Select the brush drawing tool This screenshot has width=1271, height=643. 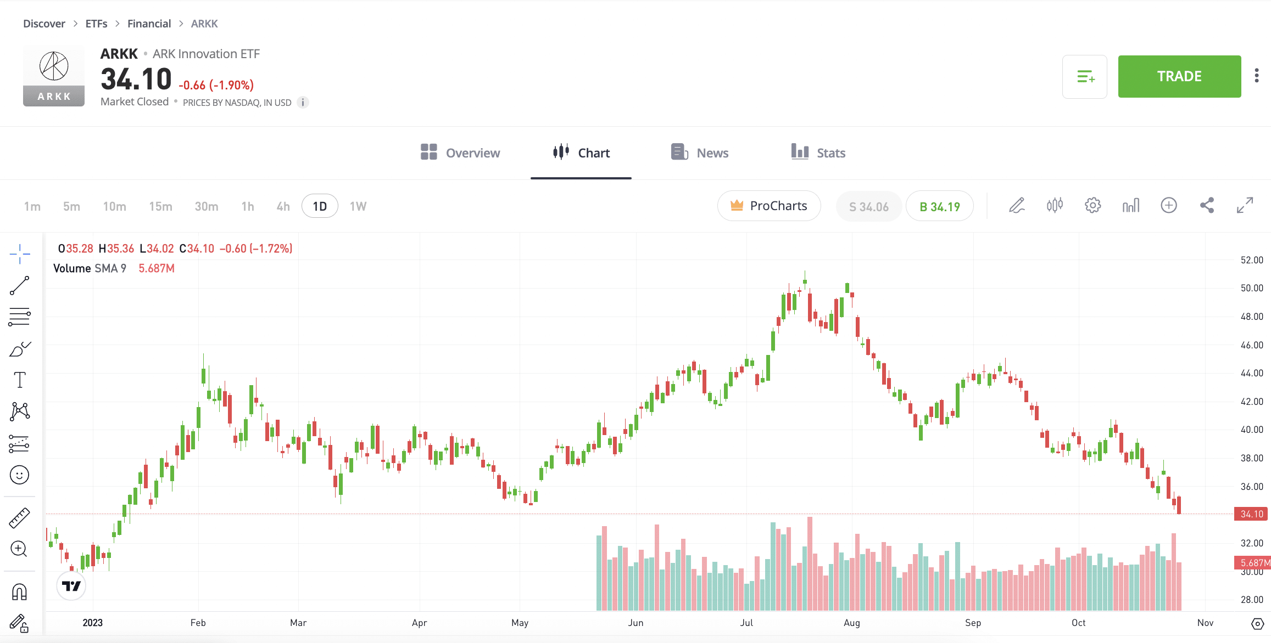(x=20, y=349)
